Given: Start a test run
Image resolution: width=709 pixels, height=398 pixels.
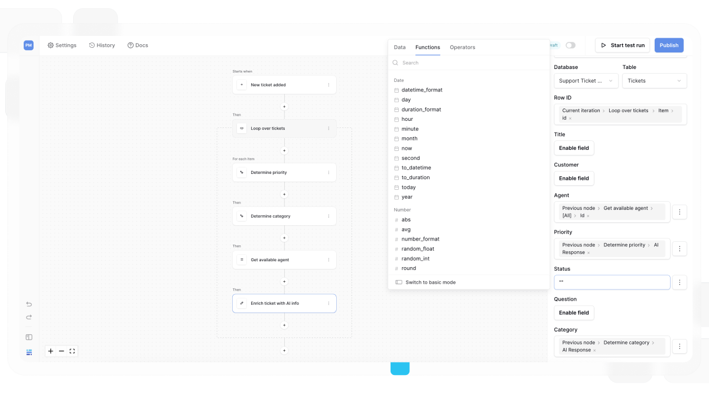Looking at the screenshot, I should point(623,45).
